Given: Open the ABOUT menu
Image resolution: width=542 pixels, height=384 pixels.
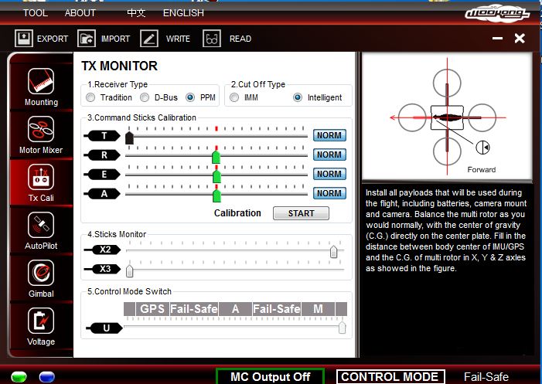Looking at the screenshot, I should (80, 13).
